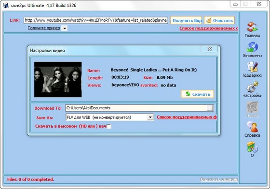Click the Обновления globe update icon

point(252,47)
